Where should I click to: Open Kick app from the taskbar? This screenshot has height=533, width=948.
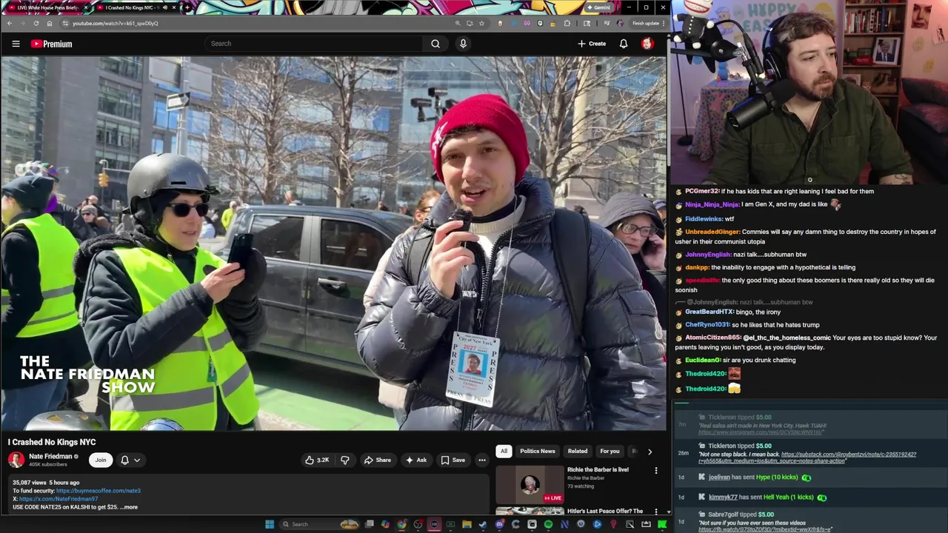click(x=662, y=524)
